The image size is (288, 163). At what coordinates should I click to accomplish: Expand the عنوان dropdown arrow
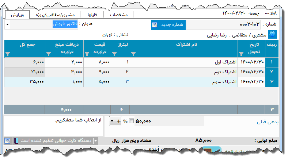(x=8, y=24)
